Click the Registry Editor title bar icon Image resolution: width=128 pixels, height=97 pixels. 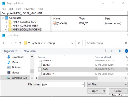4,3
